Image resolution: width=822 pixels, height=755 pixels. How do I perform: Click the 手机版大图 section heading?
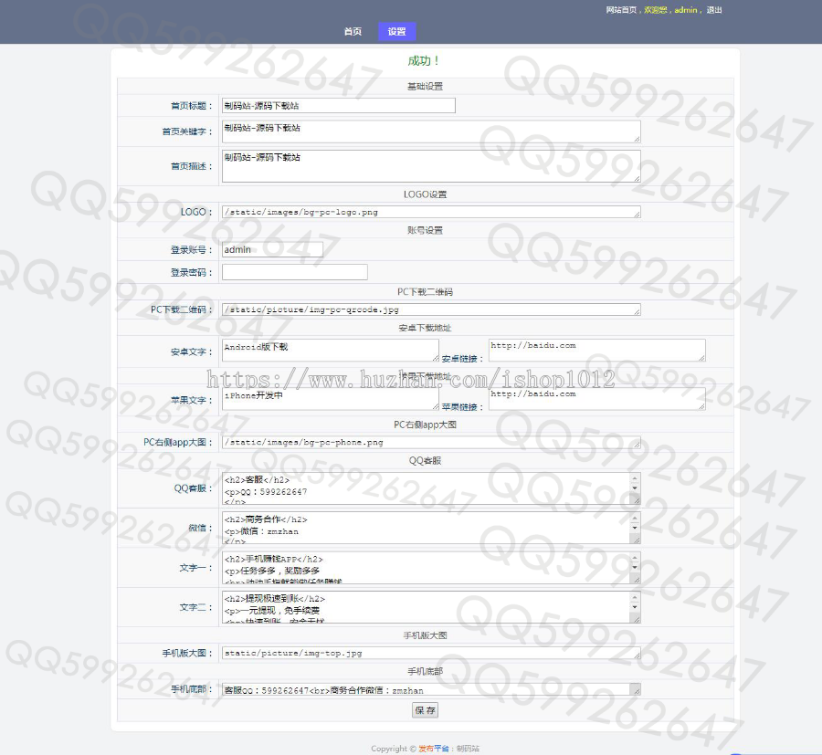(425, 635)
